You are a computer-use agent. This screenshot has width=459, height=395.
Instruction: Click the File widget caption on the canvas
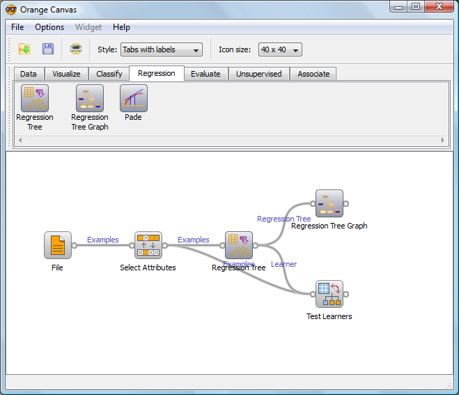(57, 268)
